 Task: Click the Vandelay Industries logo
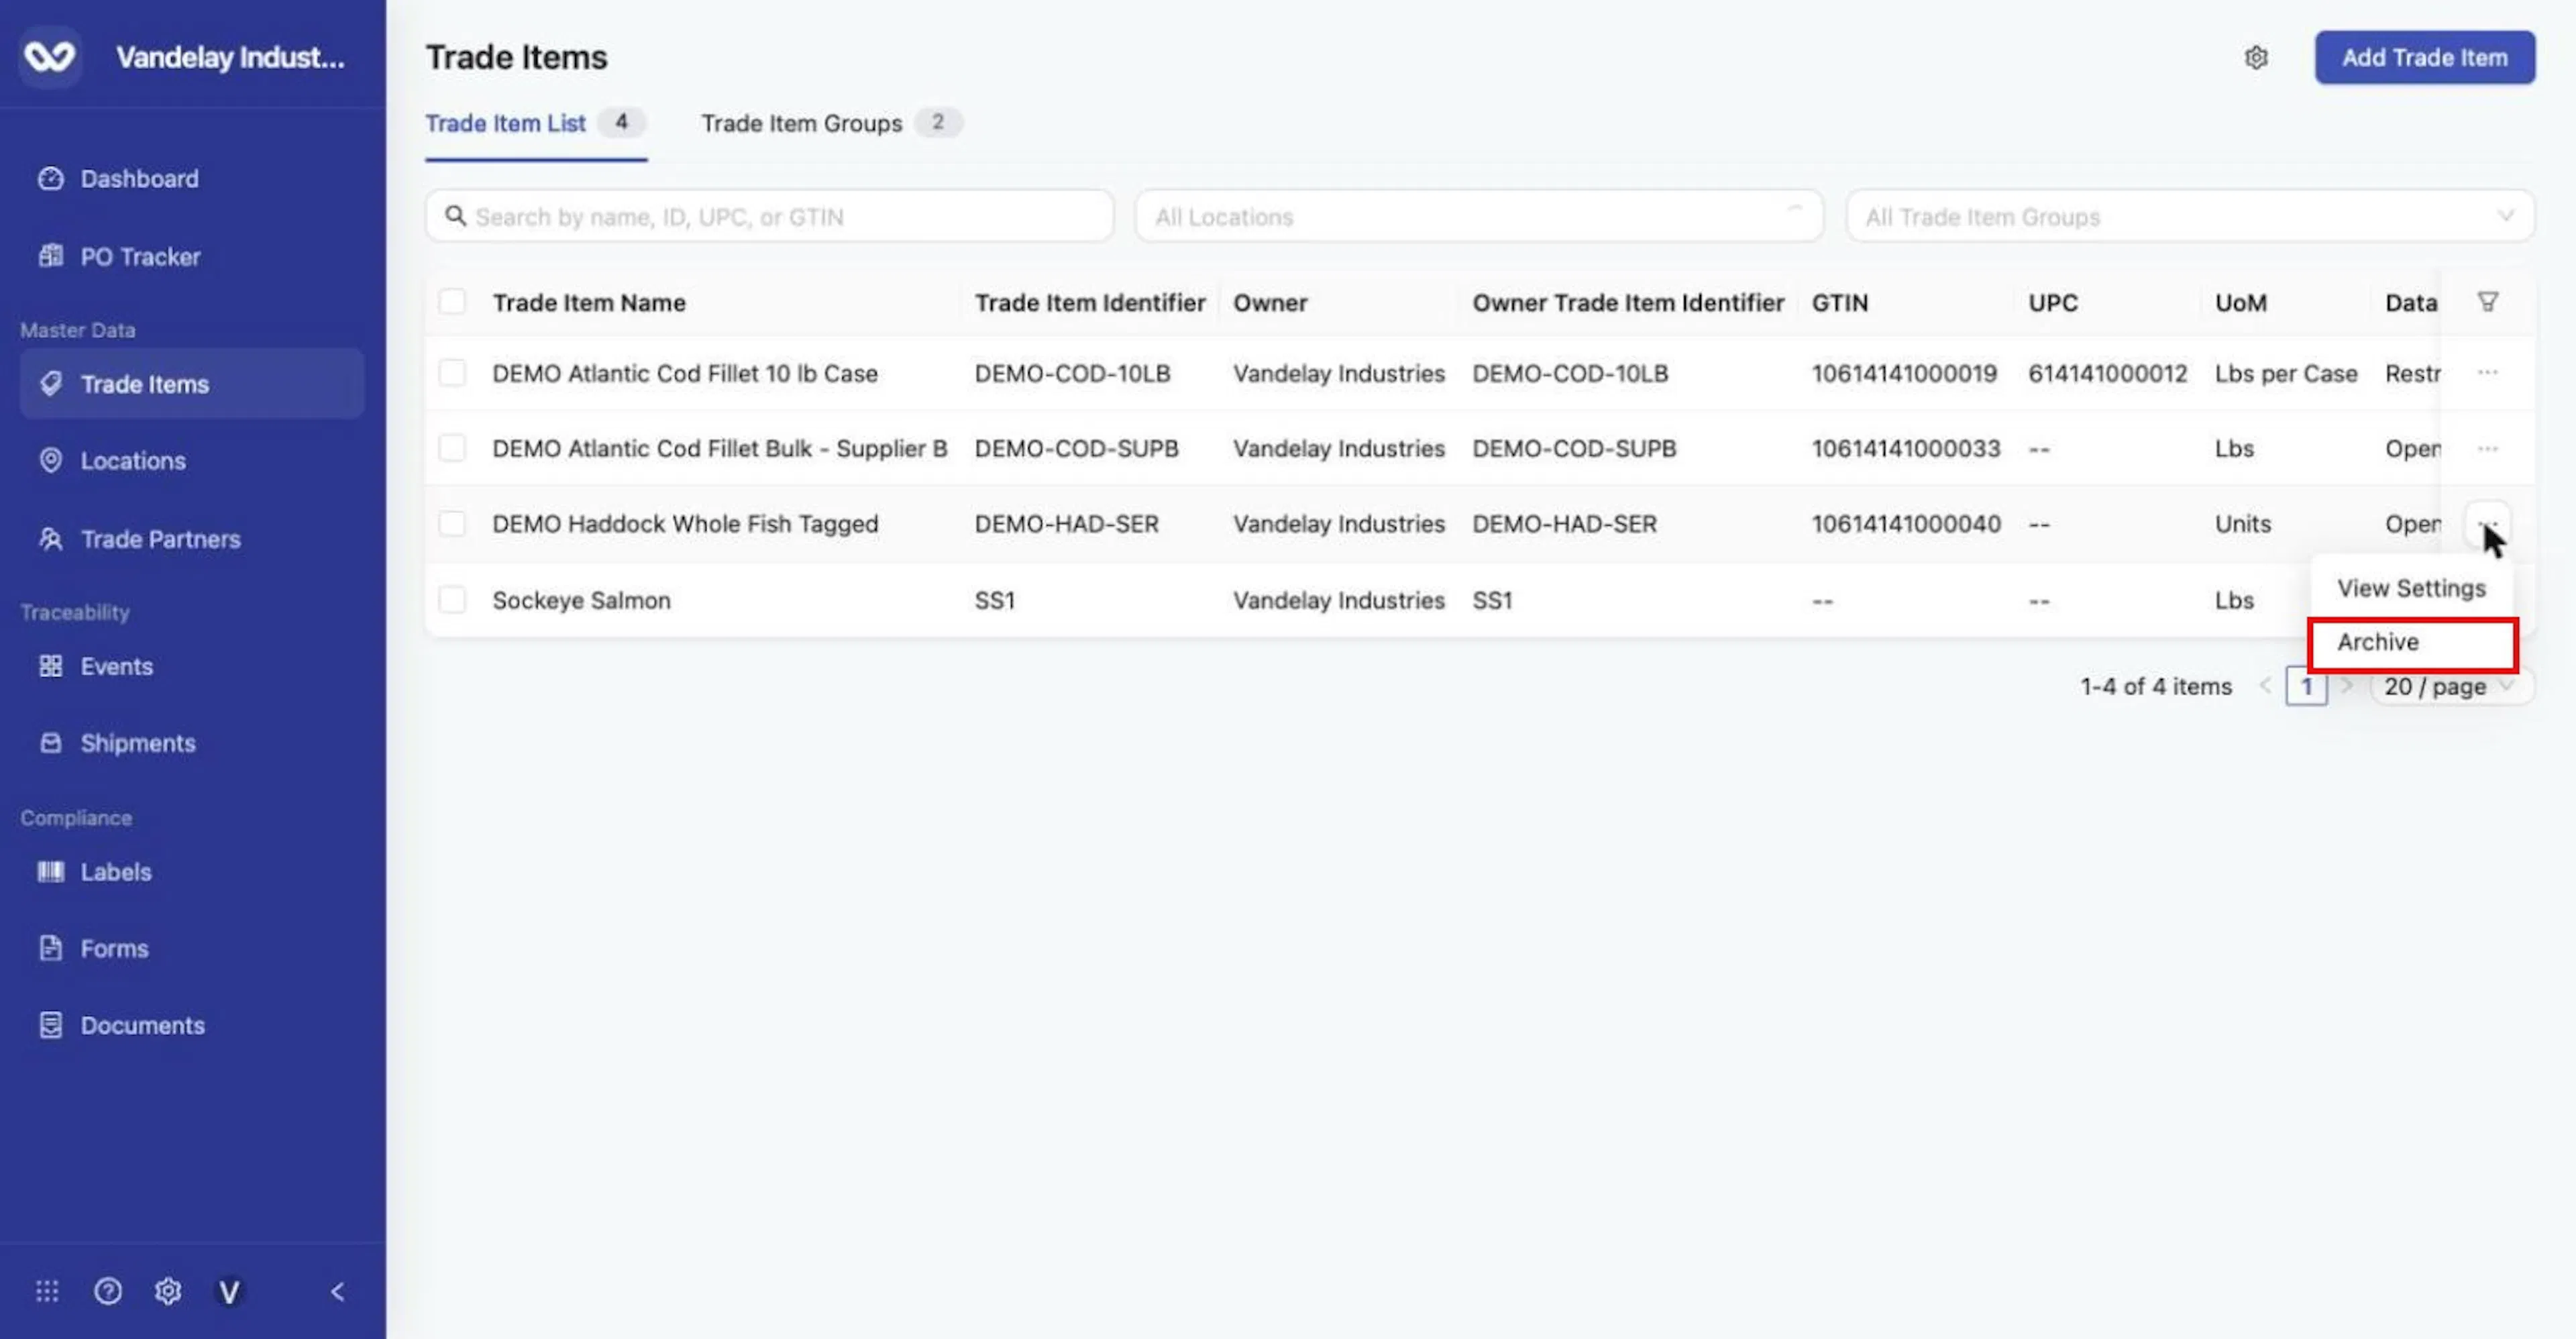(x=50, y=57)
